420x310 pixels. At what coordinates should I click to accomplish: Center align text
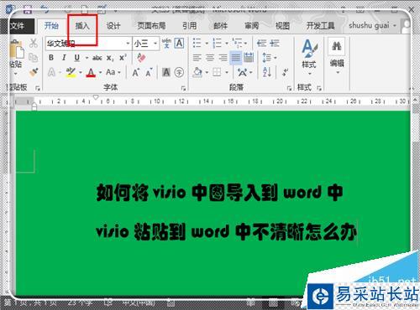tap(210, 58)
